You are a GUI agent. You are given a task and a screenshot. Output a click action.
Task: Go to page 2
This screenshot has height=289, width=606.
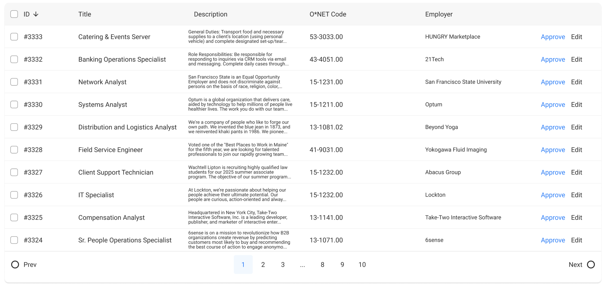263,265
